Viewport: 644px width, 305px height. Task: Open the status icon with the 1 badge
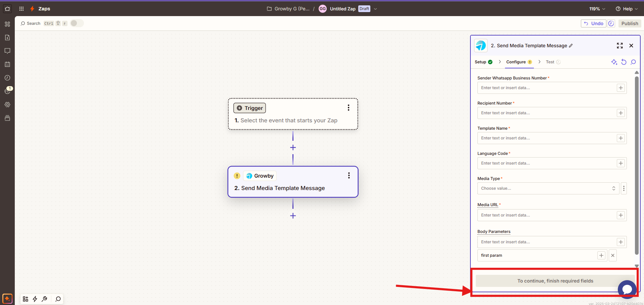[8, 90]
